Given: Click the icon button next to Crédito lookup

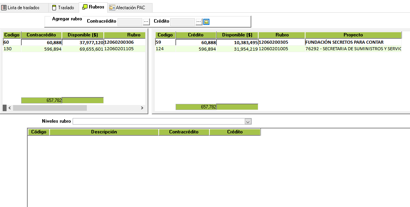Looking at the screenshot, I should [x=206, y=22].
